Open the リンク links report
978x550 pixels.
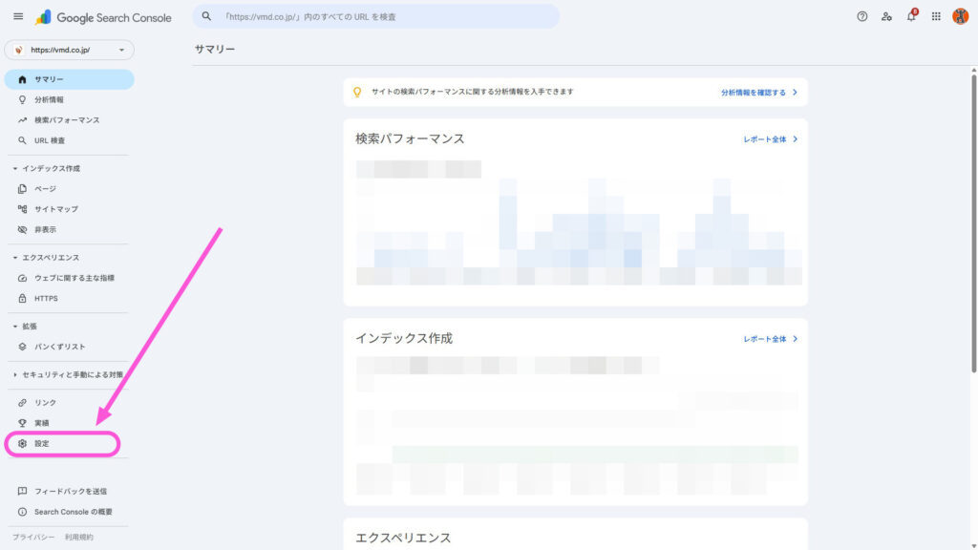43,402
